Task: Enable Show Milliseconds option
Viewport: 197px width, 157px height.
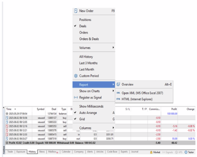Action: pyautogui.click(x=91, y=106)
